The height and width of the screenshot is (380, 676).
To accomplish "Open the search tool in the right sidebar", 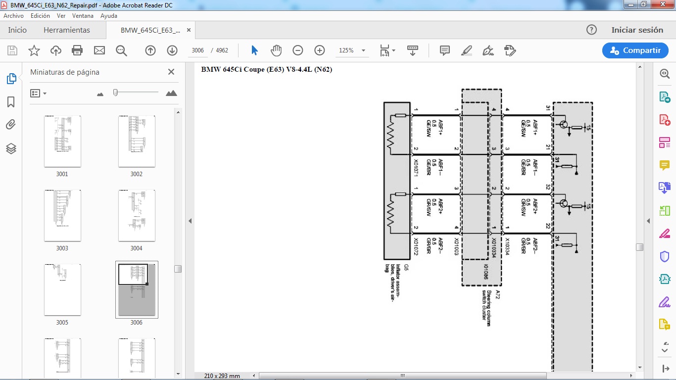I will pos(665,74).
